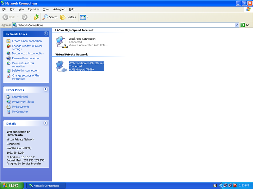Image resolution: width=253 pixels, height=189 pixels.
Task: Click the help question tray icon
Action: pyautogui.click(x=215, y=186)
